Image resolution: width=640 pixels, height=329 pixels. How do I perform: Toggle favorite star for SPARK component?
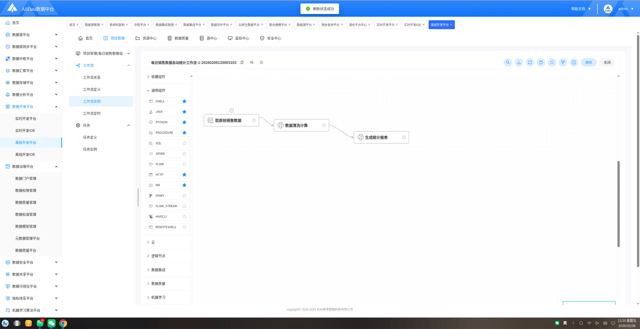pyautogui.click(x=184, y=154)
